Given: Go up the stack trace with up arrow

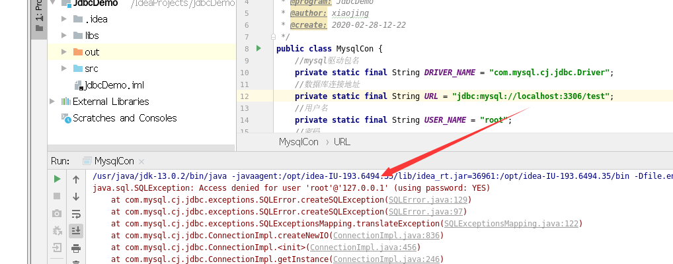Looking at the screenshot, I should click(x=76, y=180).
